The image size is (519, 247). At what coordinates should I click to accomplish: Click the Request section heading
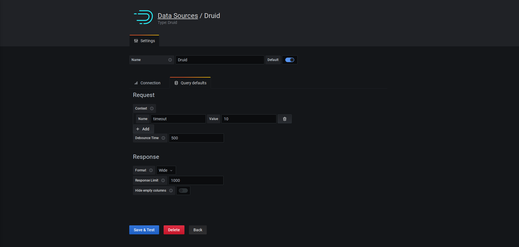pyautogui.click(x=144, y=95)
